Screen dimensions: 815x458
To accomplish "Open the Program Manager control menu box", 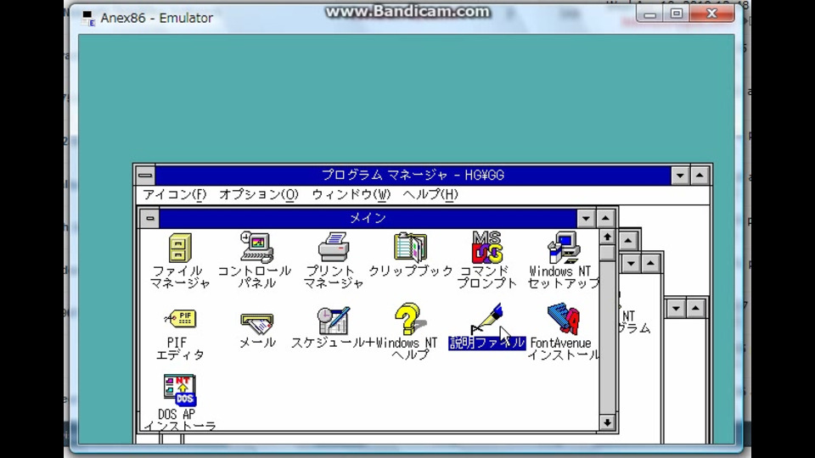I will 145,176.
